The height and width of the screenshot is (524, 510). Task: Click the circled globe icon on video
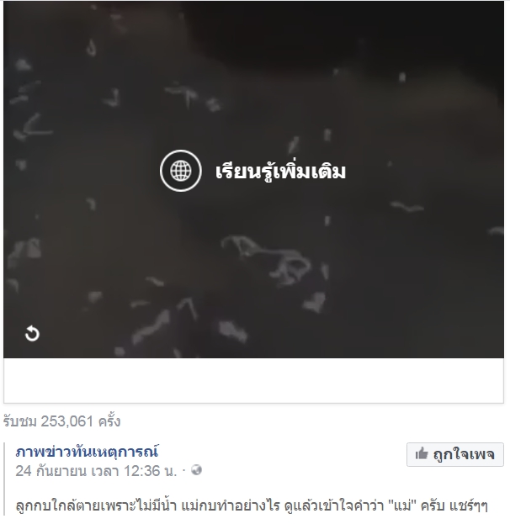181,171
